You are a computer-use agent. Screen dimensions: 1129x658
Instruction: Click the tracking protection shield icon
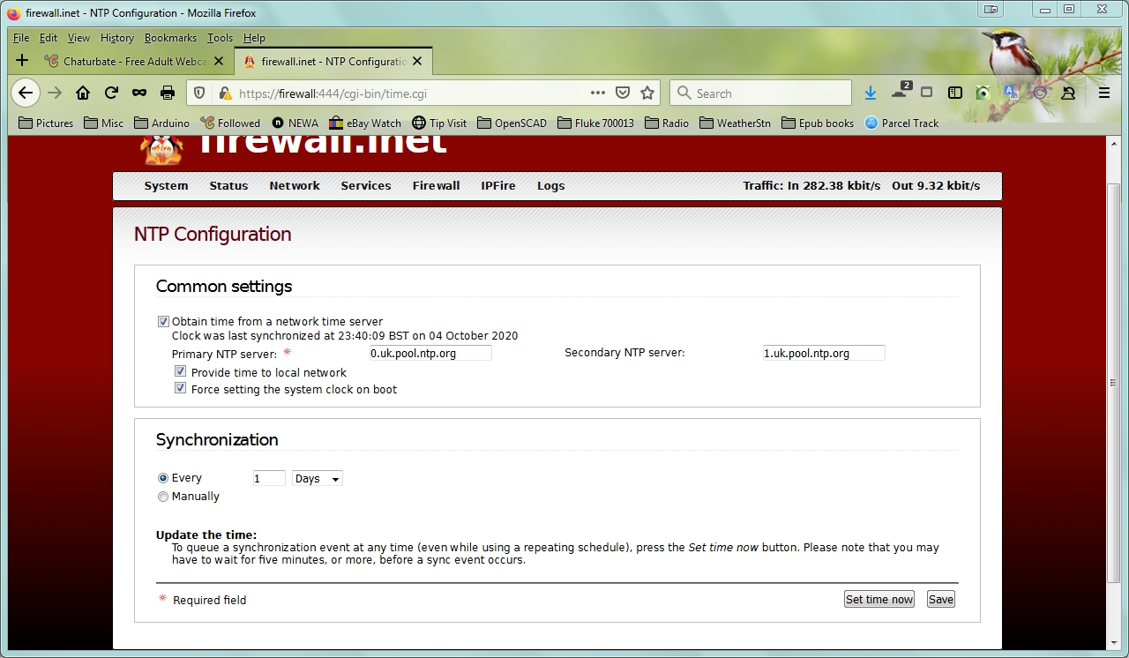(x=200, y=93)
